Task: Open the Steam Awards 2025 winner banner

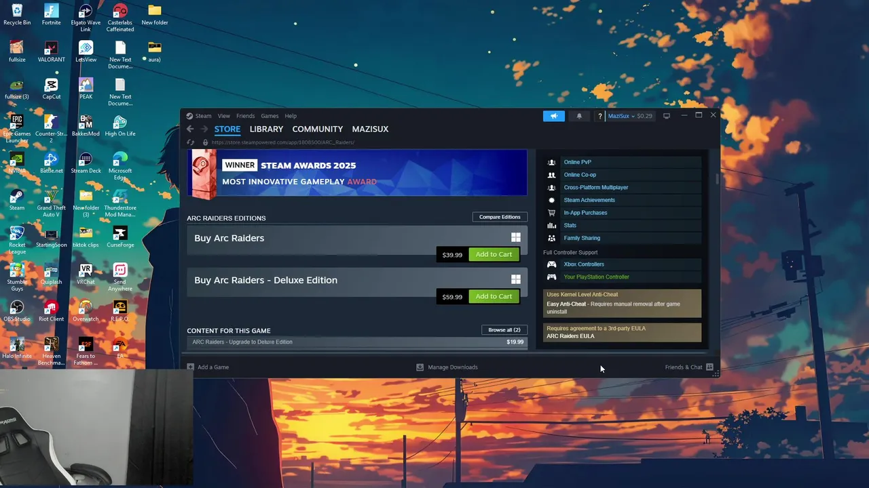Action: (357, 173)
